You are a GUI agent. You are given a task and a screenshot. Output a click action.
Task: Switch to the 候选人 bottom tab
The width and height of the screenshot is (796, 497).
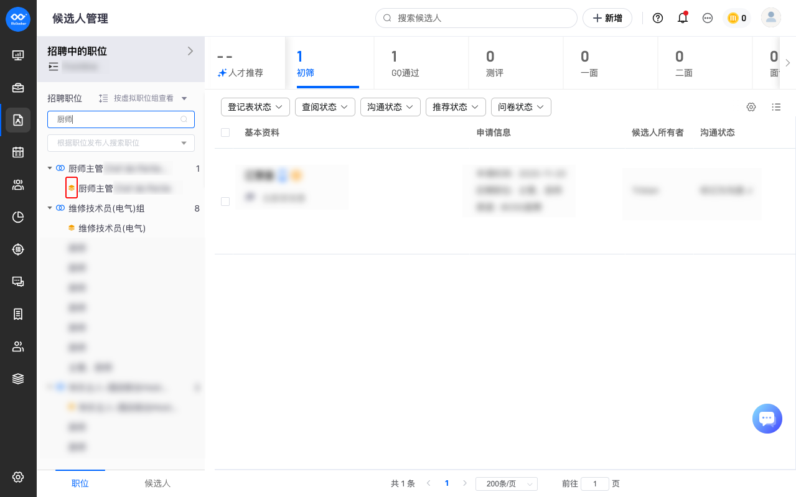[x=157, y=483]
